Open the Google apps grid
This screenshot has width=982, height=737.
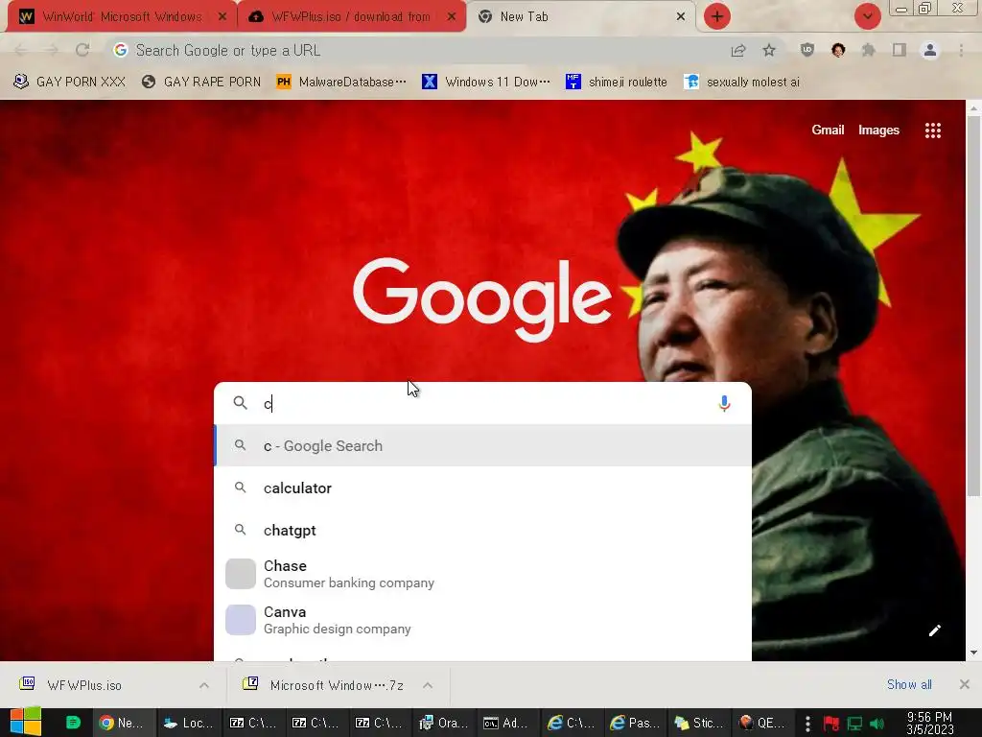coord(933,131)
